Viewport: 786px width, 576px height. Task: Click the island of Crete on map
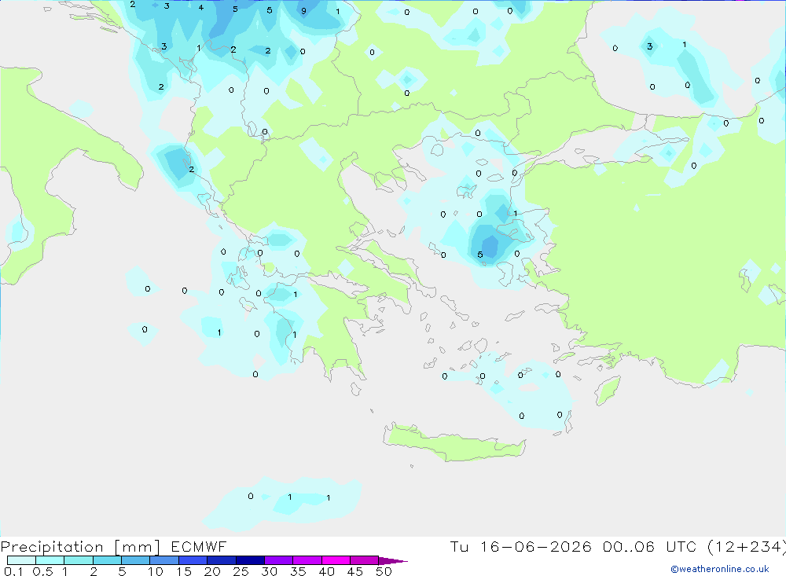(454, 442)
